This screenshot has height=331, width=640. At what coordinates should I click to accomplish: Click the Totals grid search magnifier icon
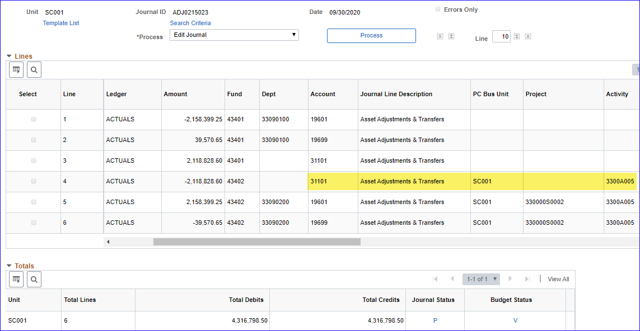[x=34, y=279]
